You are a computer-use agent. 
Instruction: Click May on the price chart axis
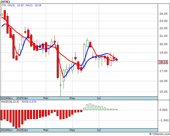(72, 98)
